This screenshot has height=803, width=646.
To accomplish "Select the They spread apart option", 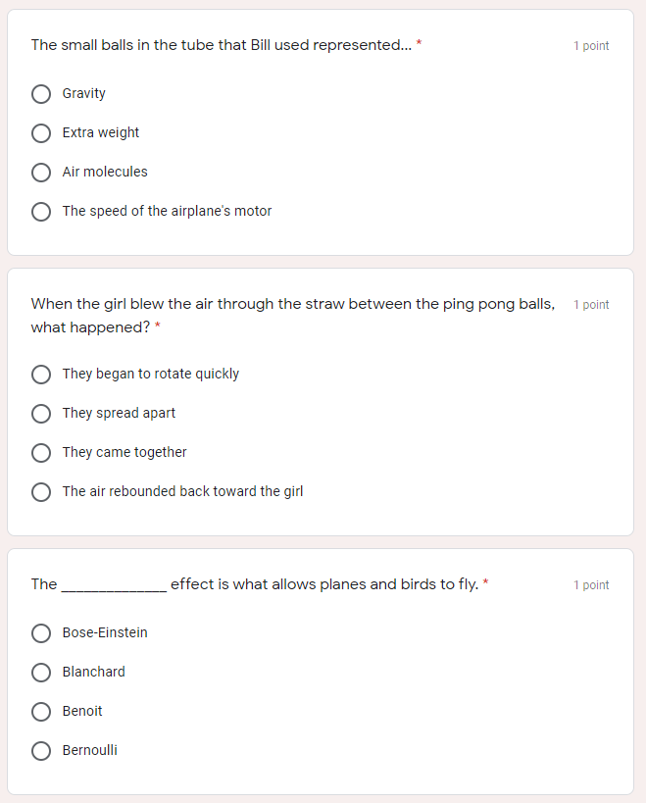I will click(x=41, y=414).
